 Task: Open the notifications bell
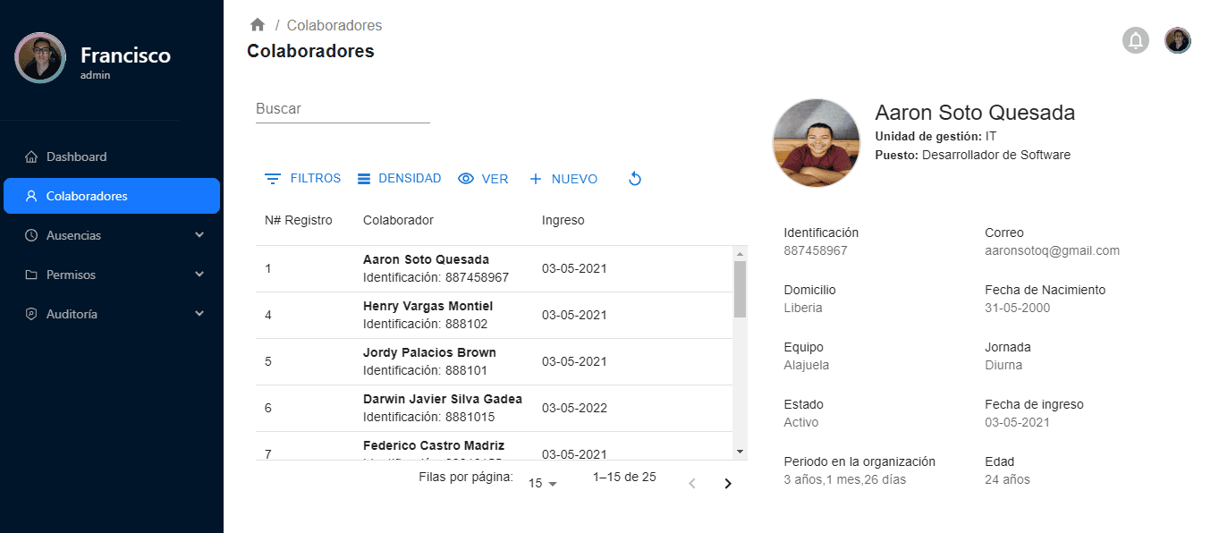[1135, 40]
